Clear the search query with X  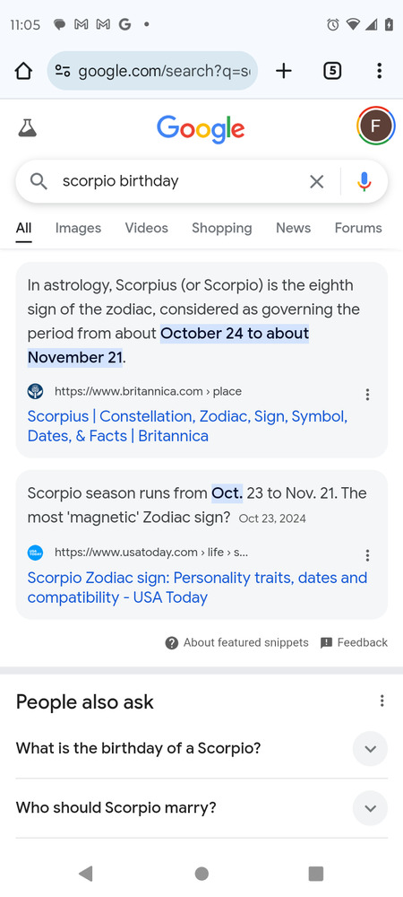(x=316, y=181)
